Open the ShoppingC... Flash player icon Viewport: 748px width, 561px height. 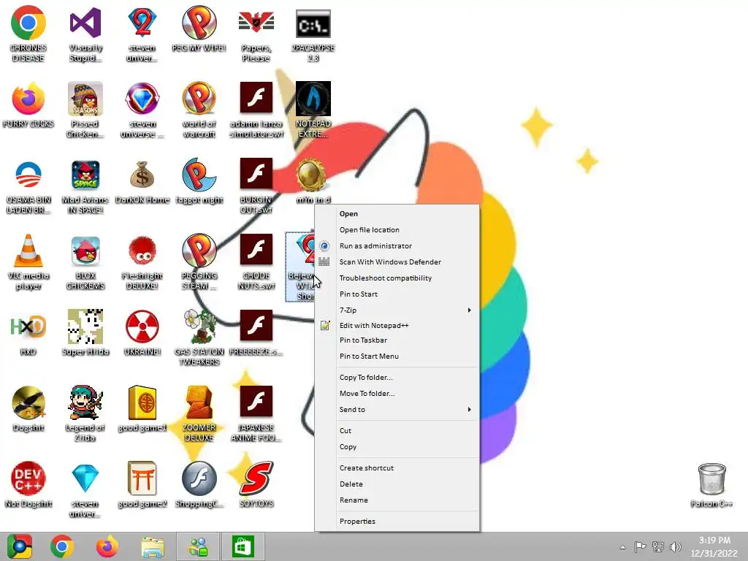199,478
